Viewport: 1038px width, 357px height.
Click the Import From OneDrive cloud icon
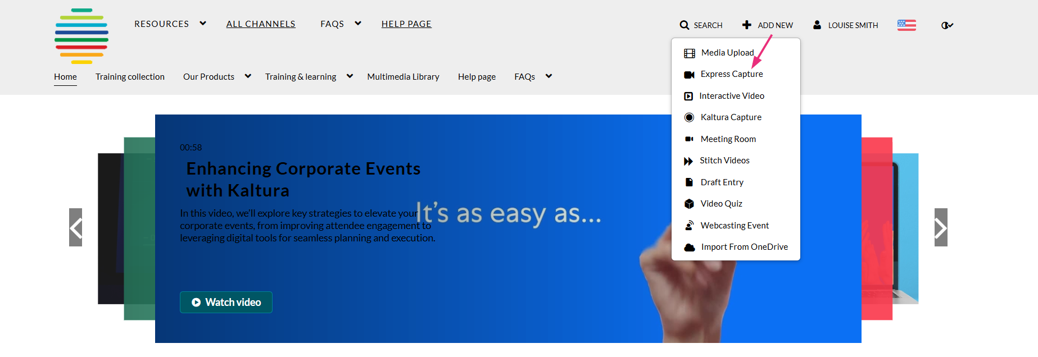pyautogui.click(x=690, y=248)
